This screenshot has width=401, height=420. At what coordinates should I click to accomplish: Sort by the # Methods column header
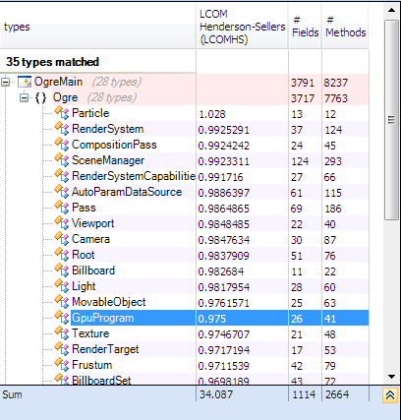click(345, 27)
